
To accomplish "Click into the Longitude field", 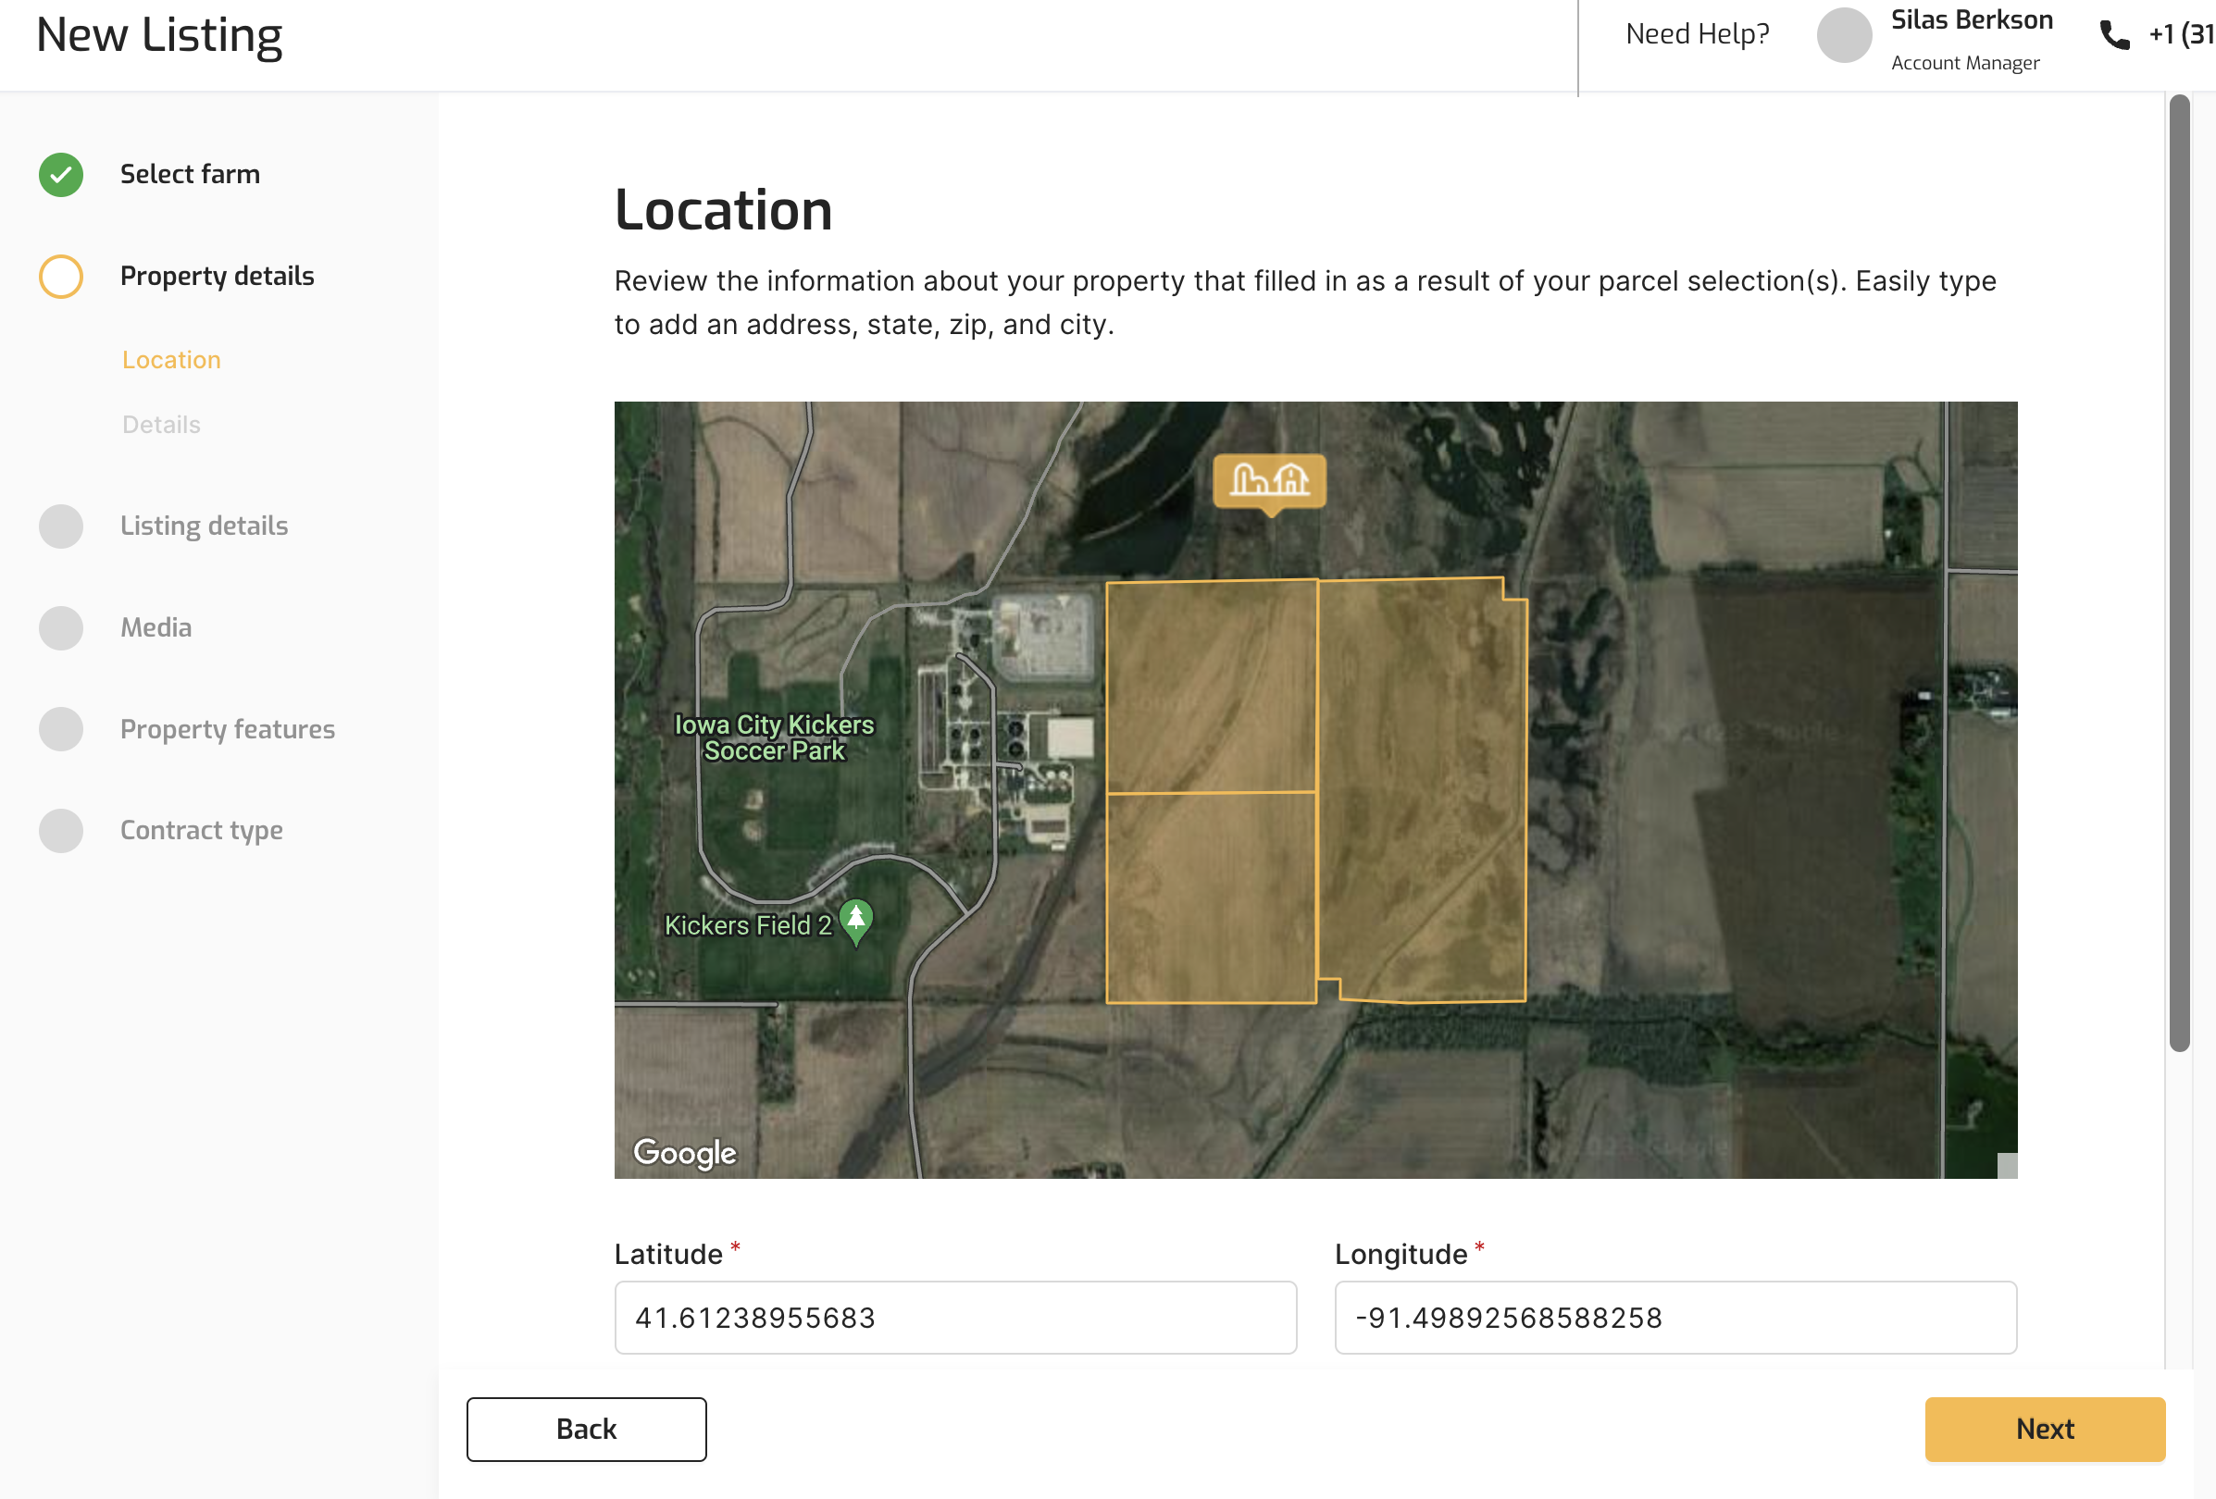I will click(1675, 1317).
